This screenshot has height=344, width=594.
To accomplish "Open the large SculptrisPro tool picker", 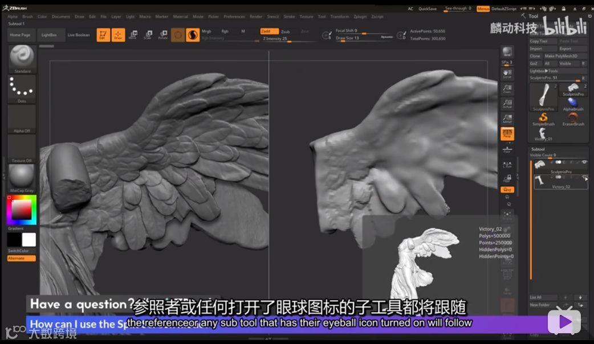I will tap(543, 97).
